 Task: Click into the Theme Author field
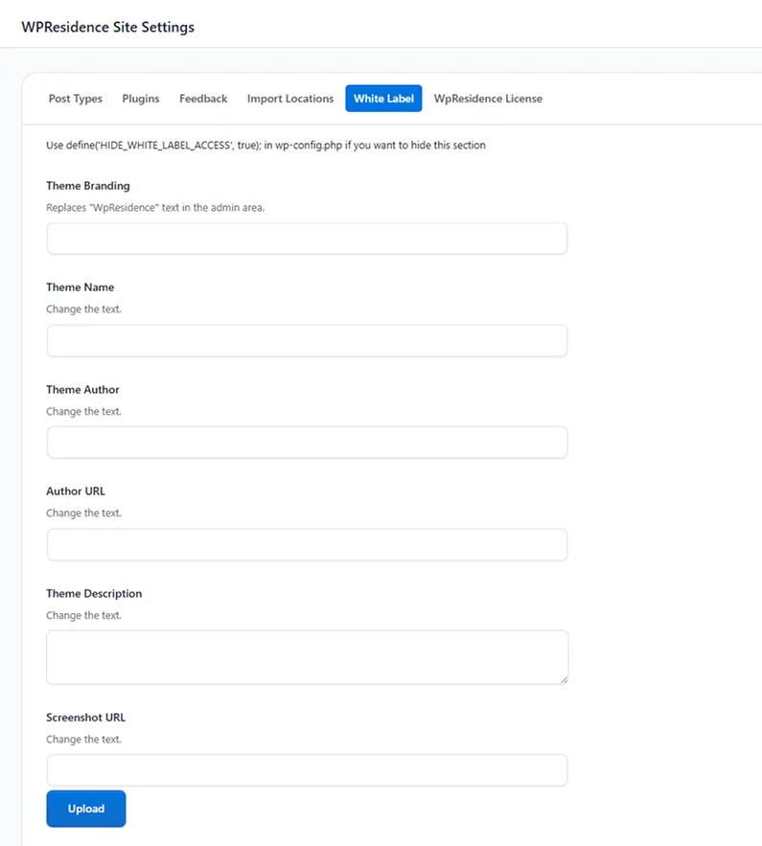[x=307, y=443]
